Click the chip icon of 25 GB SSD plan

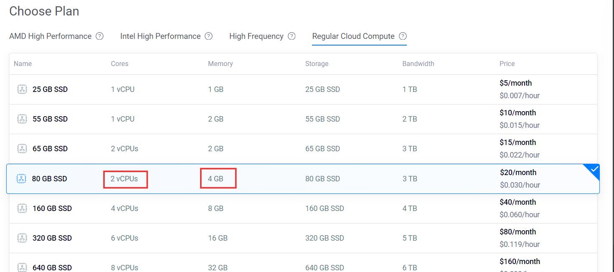(x=22, y=89)
